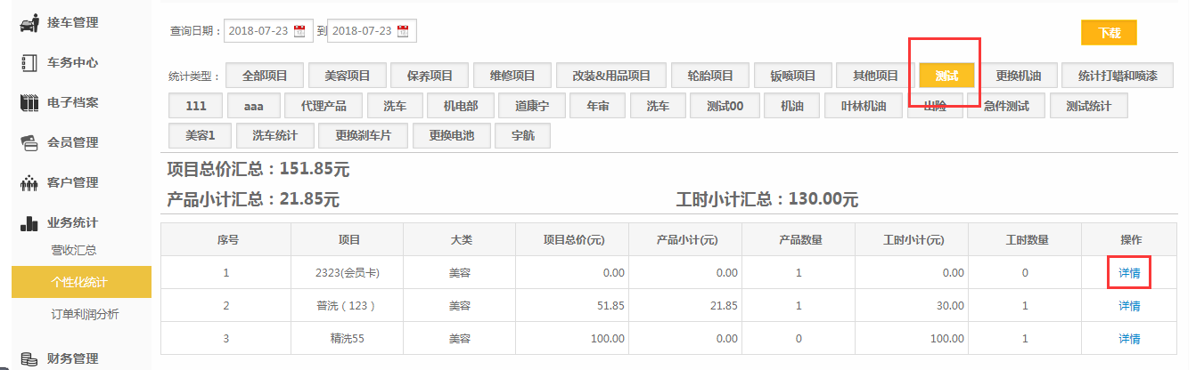Open calendar icon for end date
The width and height of the screenshot is (1196, 370).
click(x=403, y=31)
